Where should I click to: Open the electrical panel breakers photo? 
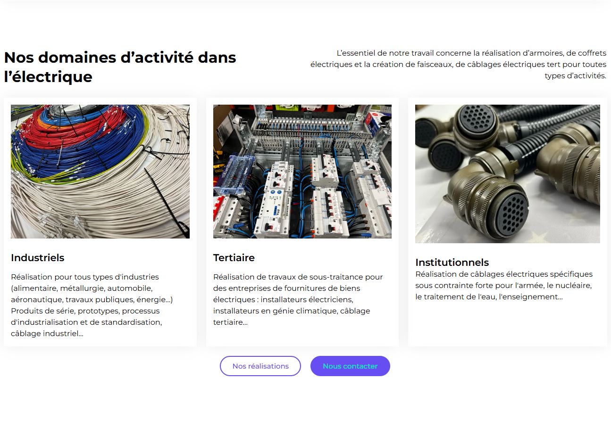coord(302,172)
